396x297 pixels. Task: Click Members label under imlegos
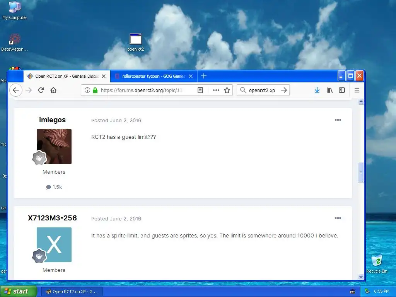54,172
